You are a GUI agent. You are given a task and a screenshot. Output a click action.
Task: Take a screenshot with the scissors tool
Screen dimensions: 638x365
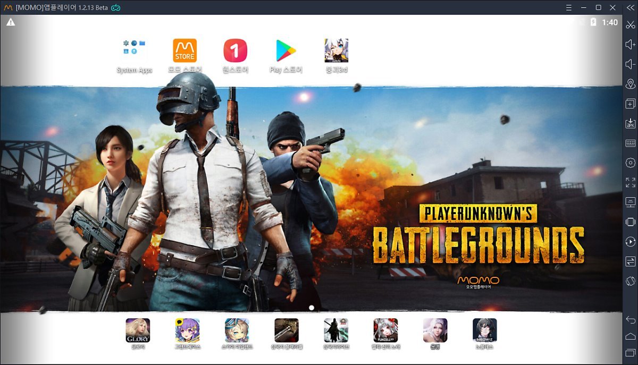(x=629, y=24)
